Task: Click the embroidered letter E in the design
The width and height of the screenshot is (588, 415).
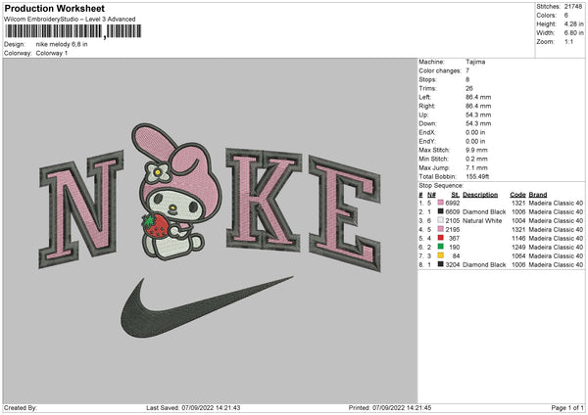Action: click(345, 213)
